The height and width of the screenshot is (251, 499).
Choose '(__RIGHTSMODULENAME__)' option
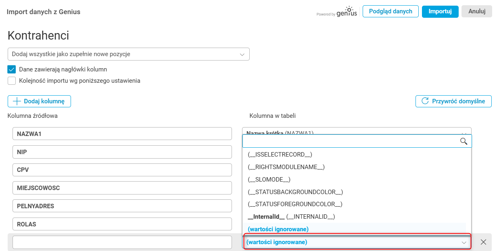point(286,167)
